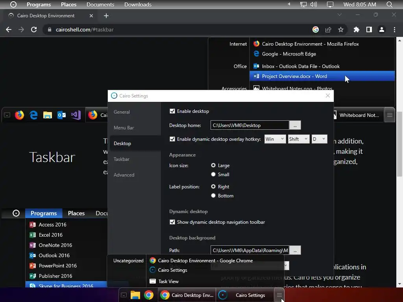
Task: Open Documents menu in top menu bar
Action: point(100,4)
